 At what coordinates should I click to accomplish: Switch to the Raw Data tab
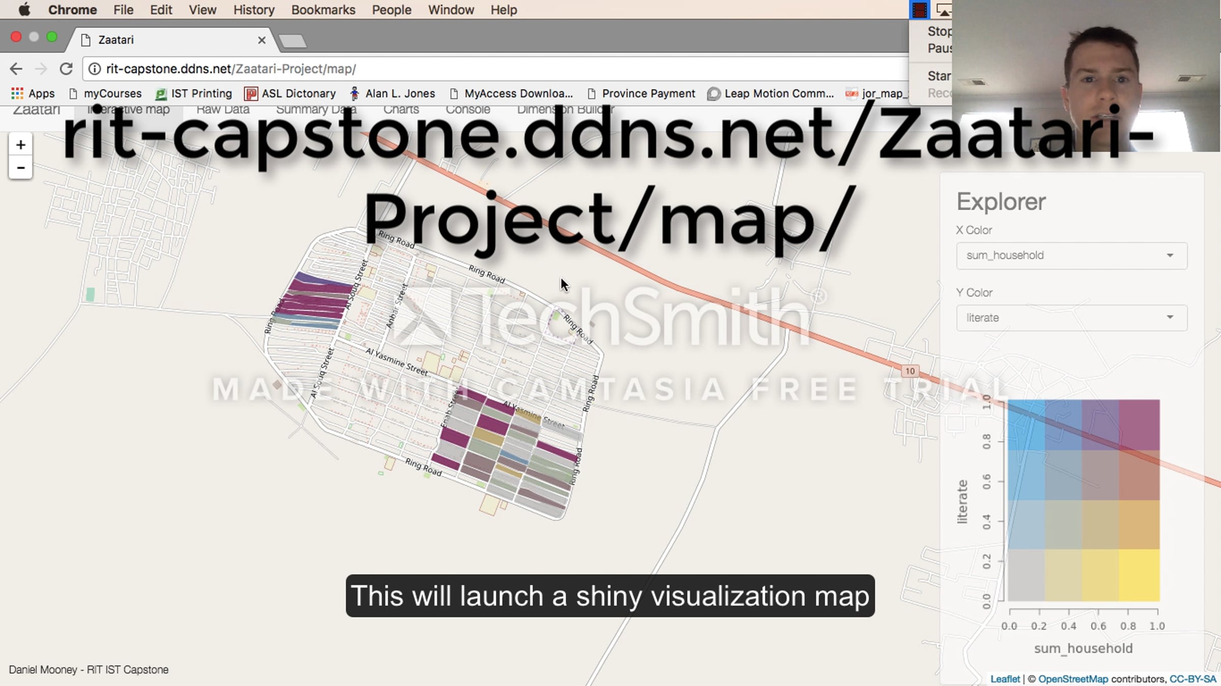(223, 110)
